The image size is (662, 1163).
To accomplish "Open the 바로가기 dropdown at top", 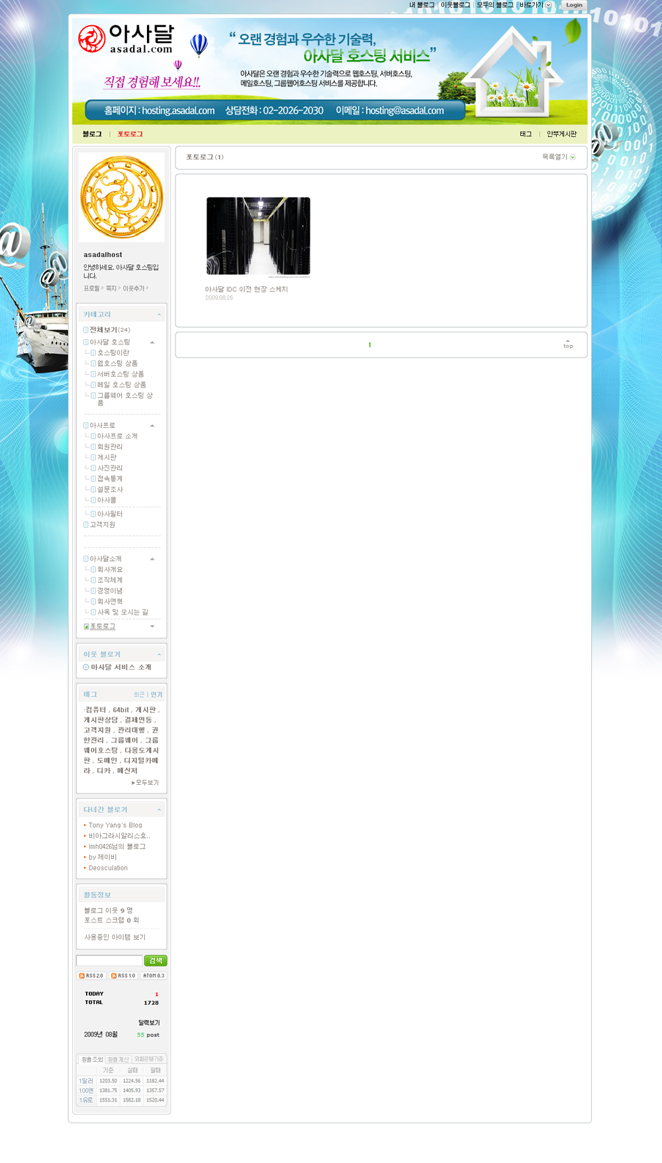I will (x=548, y=5).
